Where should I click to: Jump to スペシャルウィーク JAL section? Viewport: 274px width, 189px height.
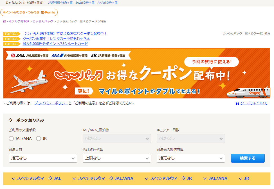pyautogui.click(x=39, y=179)
